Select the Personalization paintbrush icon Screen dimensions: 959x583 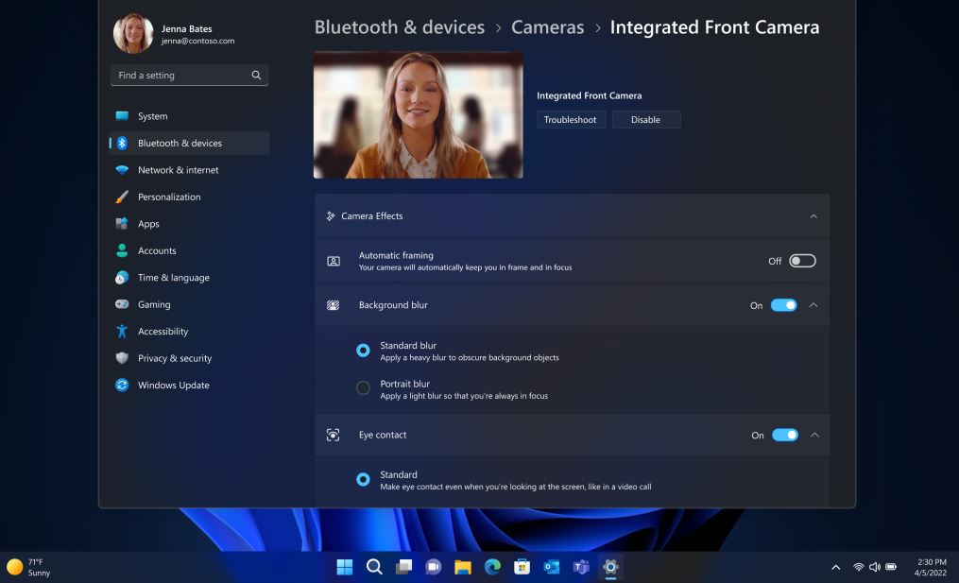(x=122, y=197)
